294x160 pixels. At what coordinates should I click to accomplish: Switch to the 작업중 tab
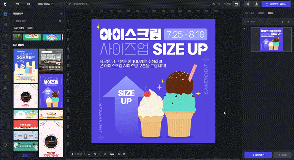click(30, 28)
